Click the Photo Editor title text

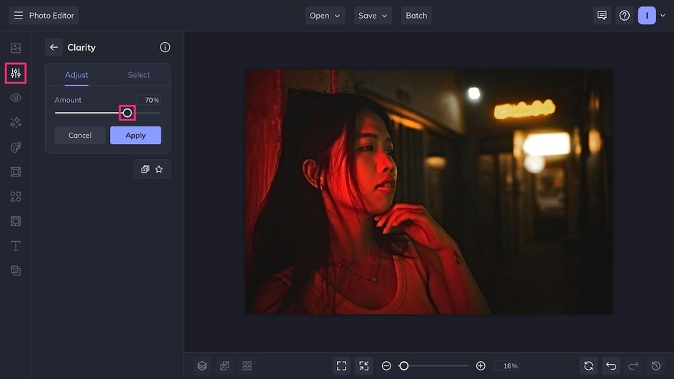click(51, 16)
